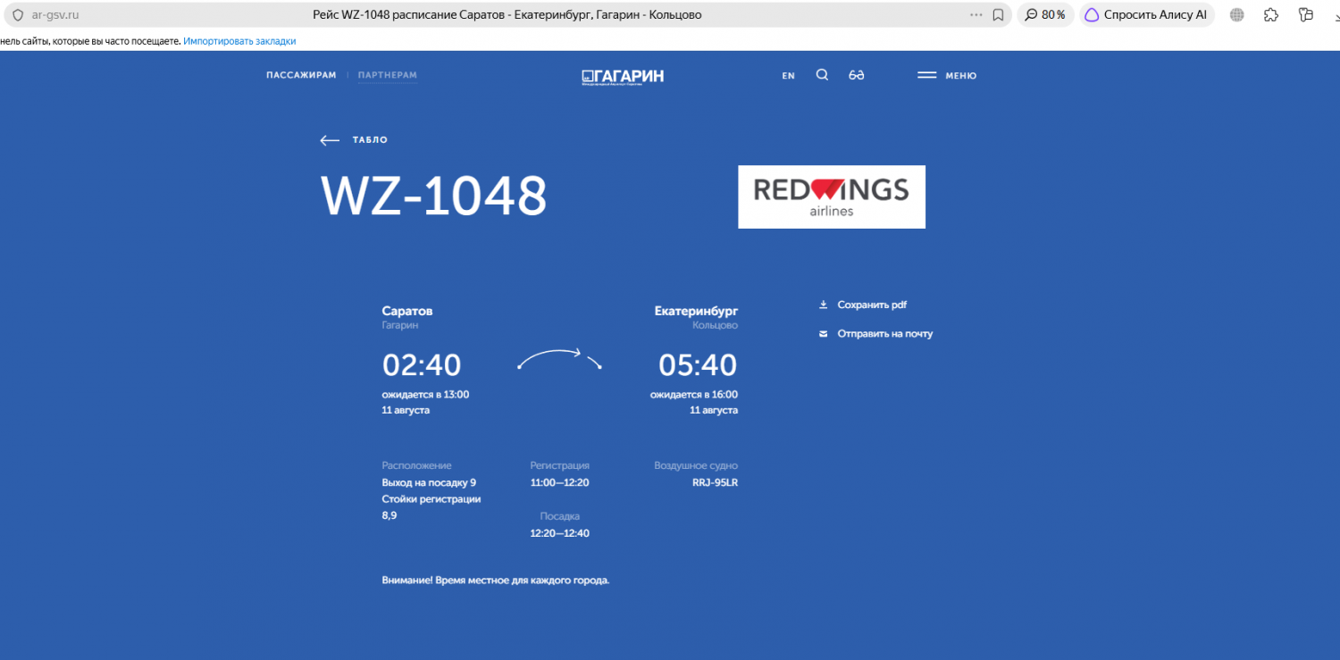Click the local time warning note
This screenshot has width=1340, height=660.
tap(496, 581)
